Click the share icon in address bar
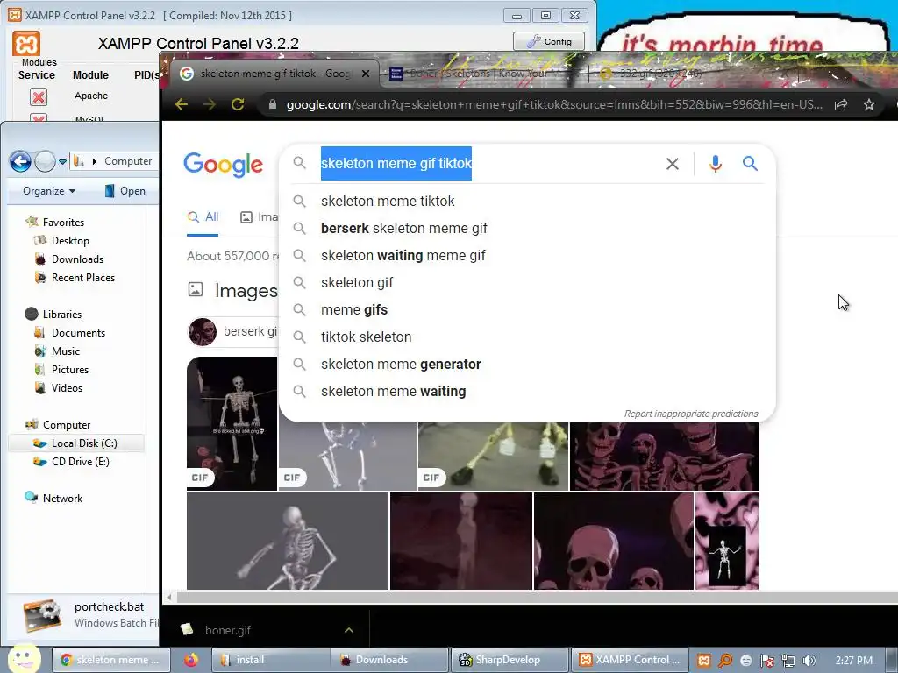Viewport: 898px width, 673px height. (x=841, y=104)
